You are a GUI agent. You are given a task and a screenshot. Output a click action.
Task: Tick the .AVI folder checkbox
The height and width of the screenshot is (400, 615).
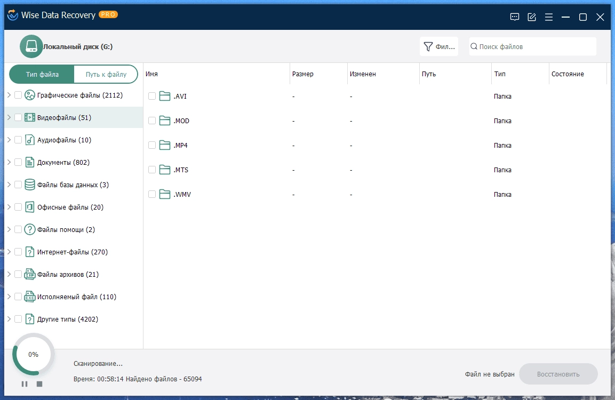(x=152, y=96)
